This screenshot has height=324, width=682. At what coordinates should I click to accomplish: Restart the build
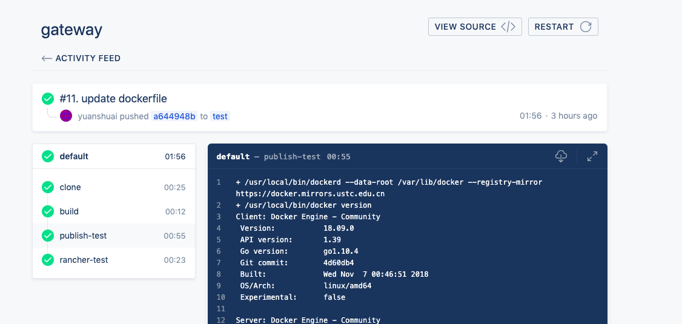click(563, 27)
